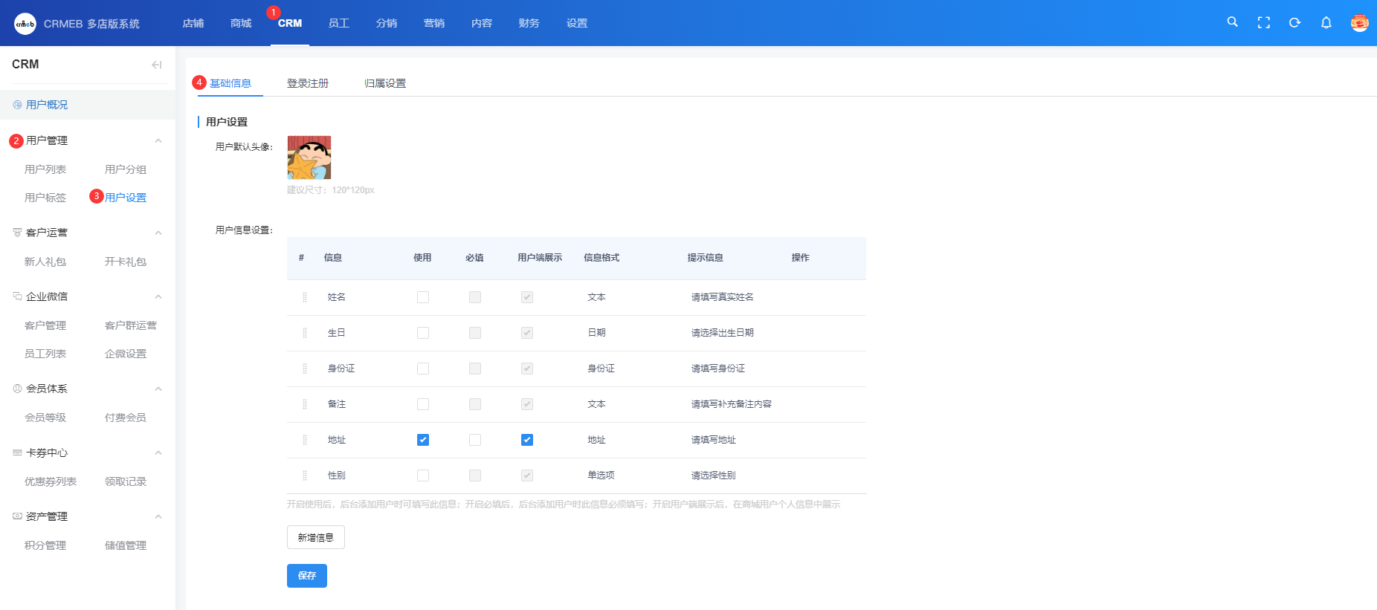
Task: Click the 新增信息 button
Action: (x=315, y=537)
